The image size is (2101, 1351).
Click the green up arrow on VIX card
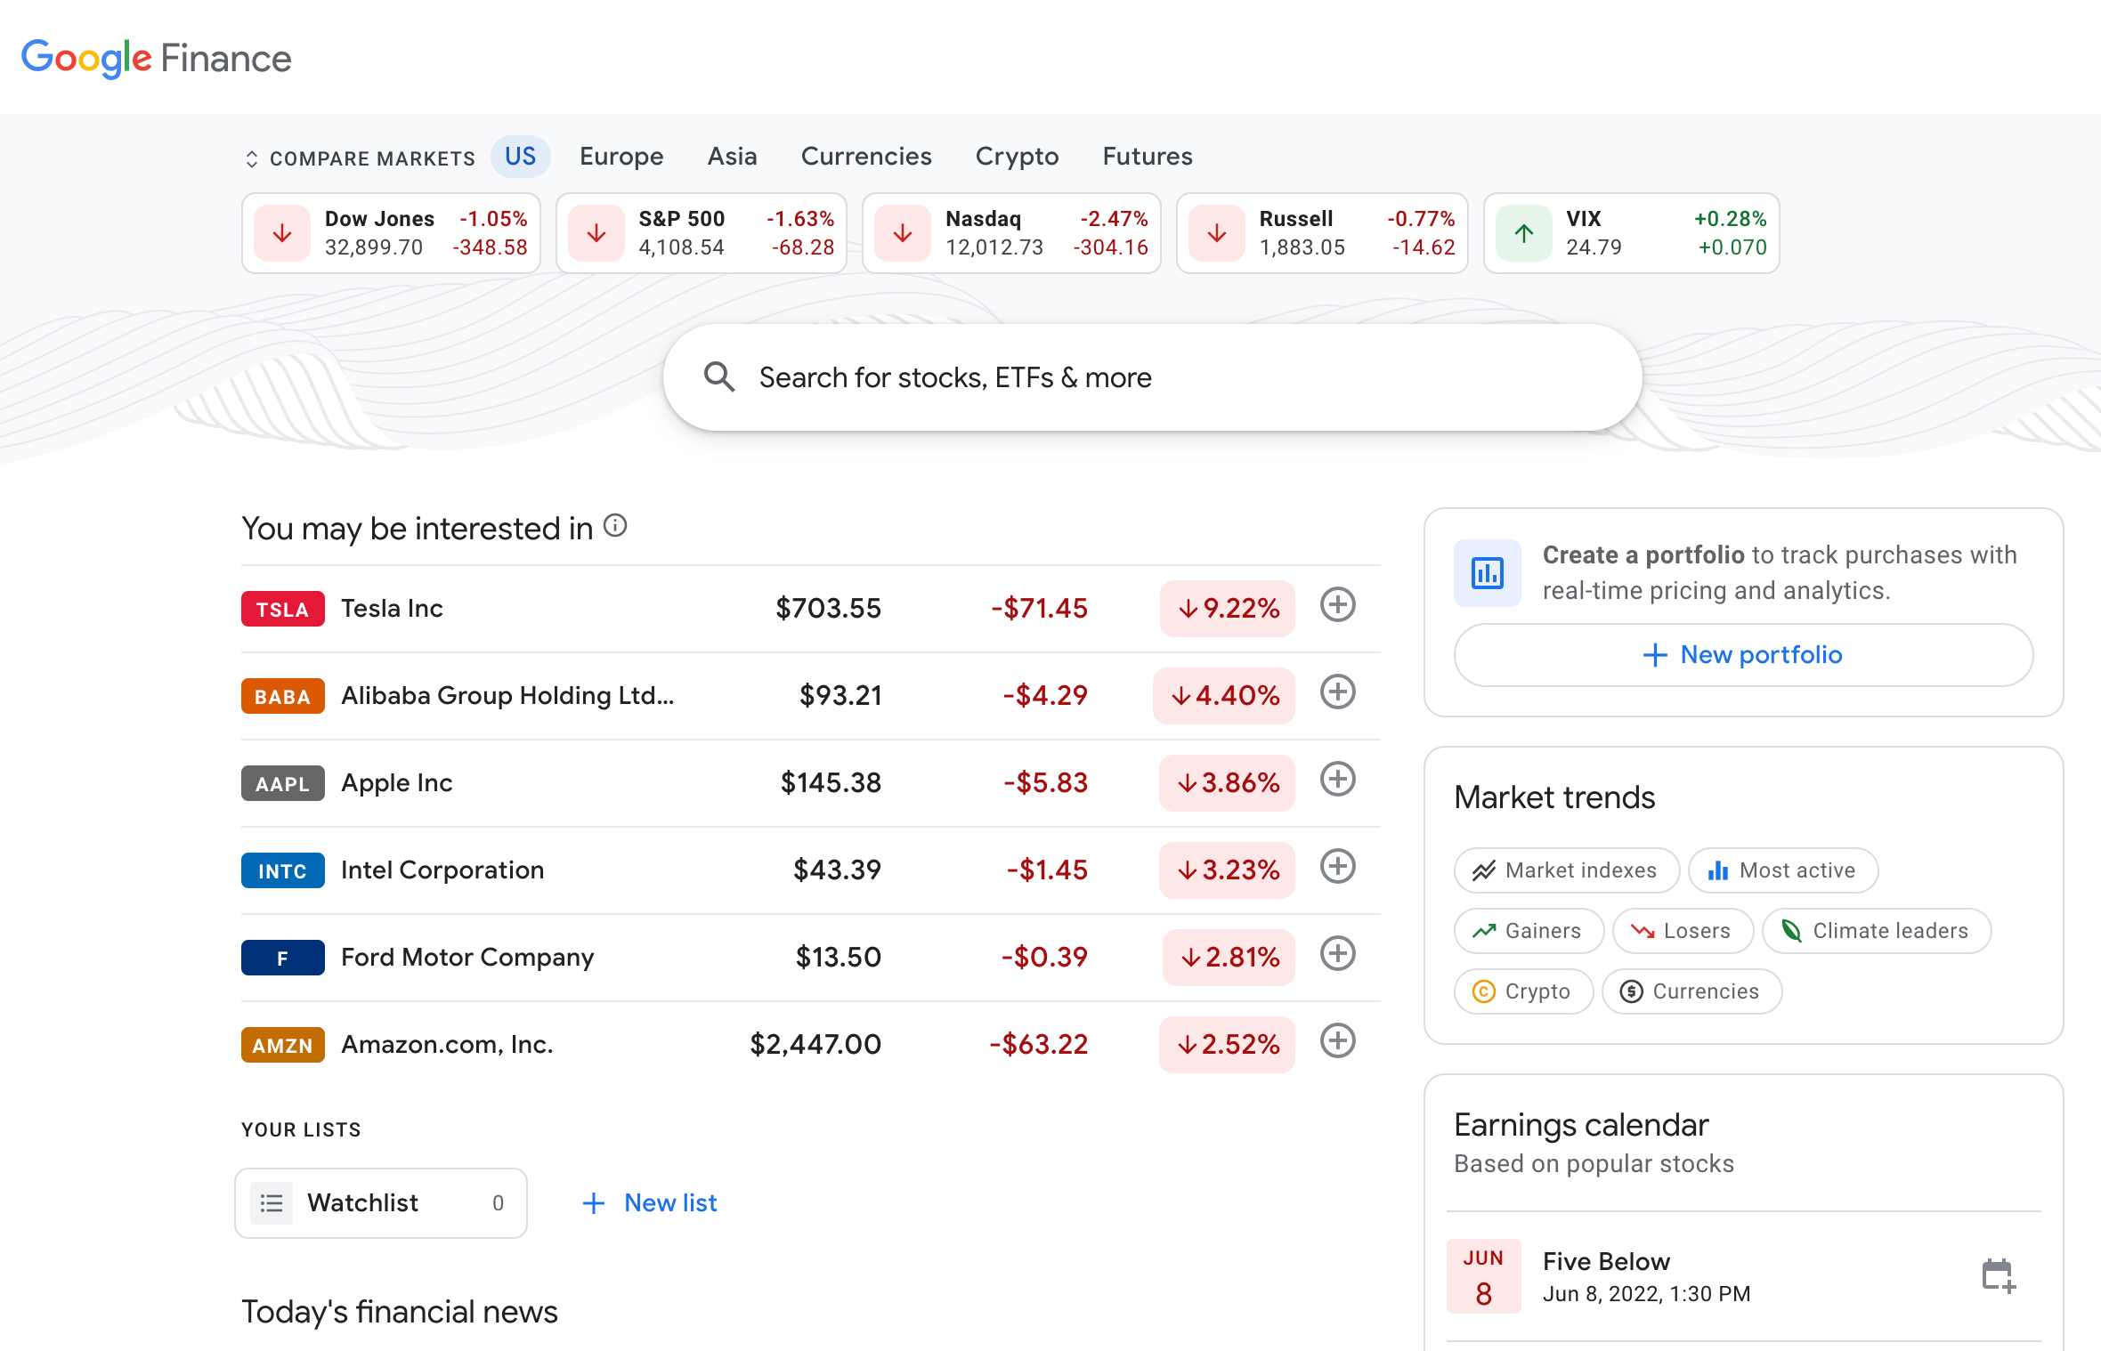pyautogui.click(x=1522, y=232)
